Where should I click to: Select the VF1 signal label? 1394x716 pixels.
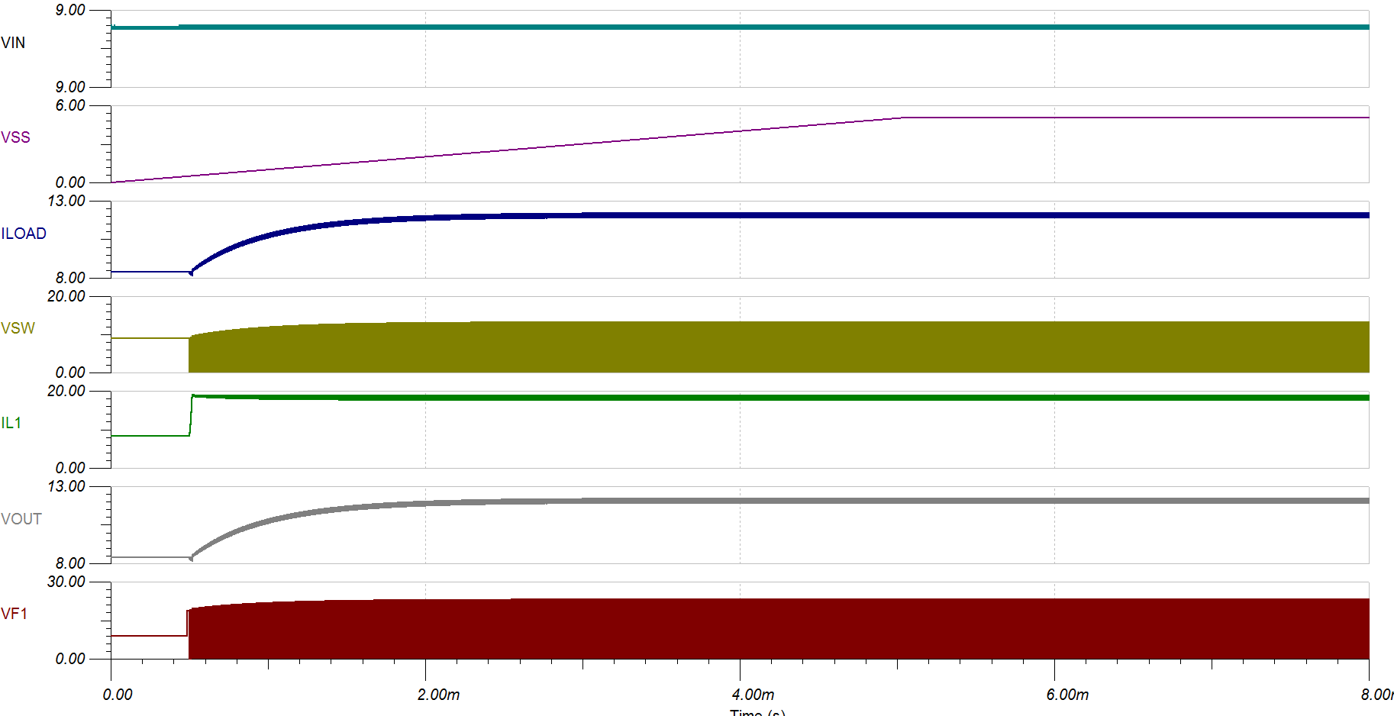pos(15,614)
